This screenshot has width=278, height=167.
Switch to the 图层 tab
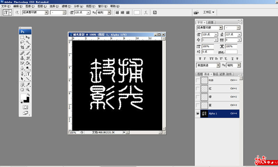[200, 74]
